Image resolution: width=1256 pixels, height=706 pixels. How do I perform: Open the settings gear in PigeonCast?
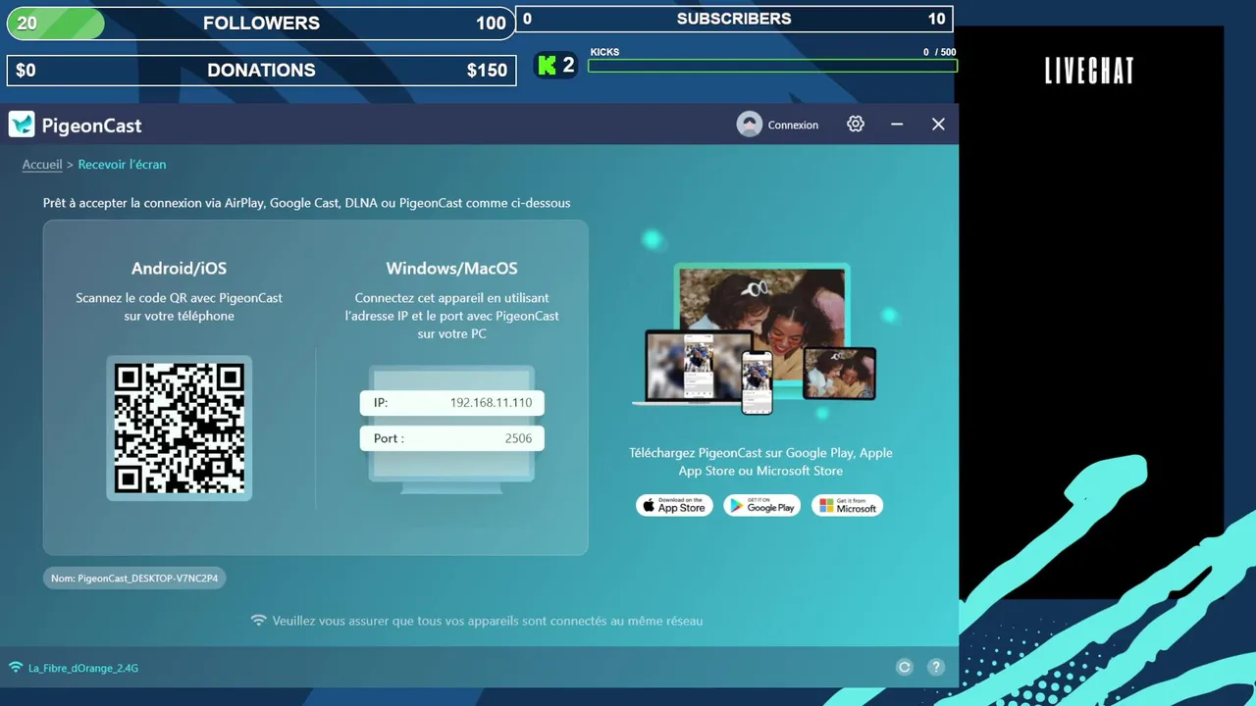(856, 124)
